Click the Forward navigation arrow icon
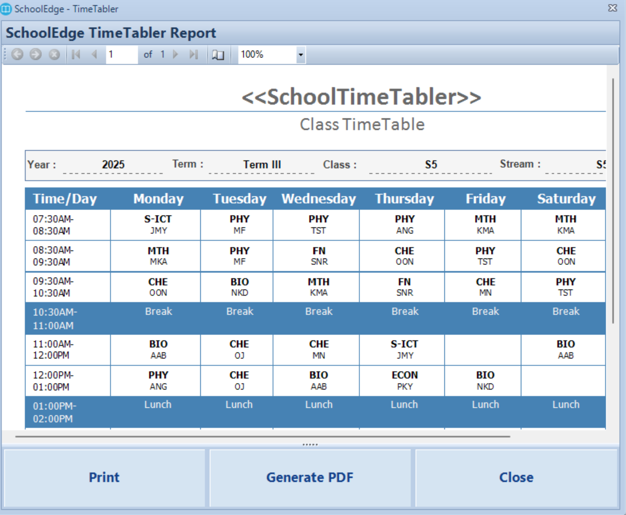The height and width of the screenshot is (515, 626). pos(36,54)
